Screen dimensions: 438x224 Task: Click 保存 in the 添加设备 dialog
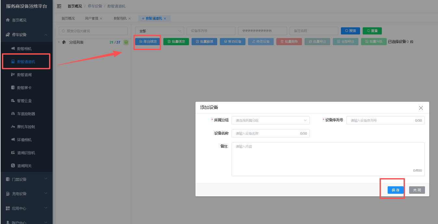point(395,190)
